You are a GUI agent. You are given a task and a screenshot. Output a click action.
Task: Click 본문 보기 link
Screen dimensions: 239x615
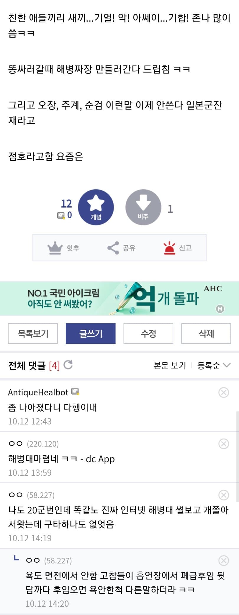(170, 366)
